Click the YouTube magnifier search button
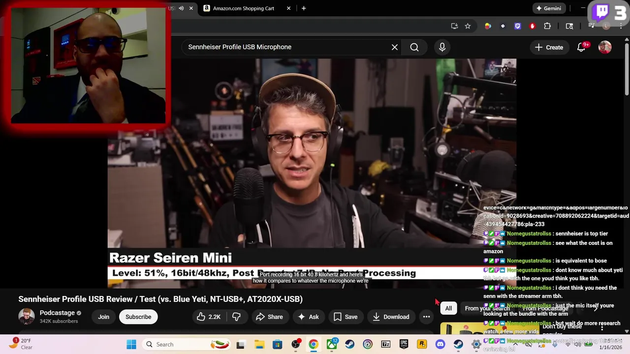 coord(414,47)
